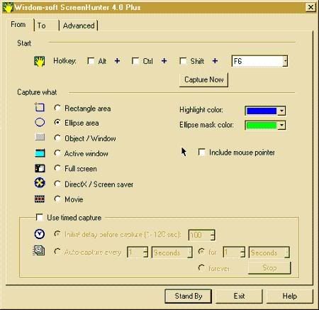The image size is (319, 310).
Task: Click the Exit button
Action: click(x=239, y=296)
